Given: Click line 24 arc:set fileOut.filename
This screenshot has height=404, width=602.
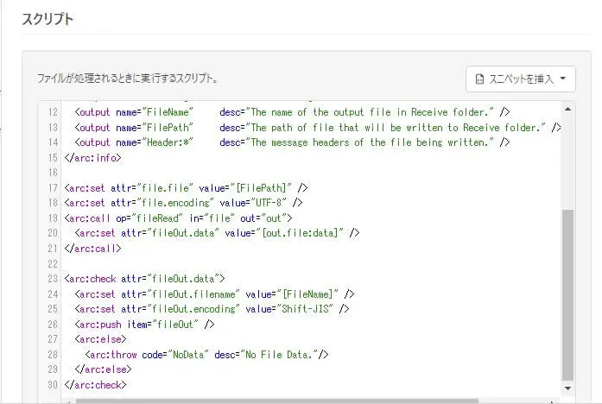Looking at the screenshot, I should tap(214, 294).
